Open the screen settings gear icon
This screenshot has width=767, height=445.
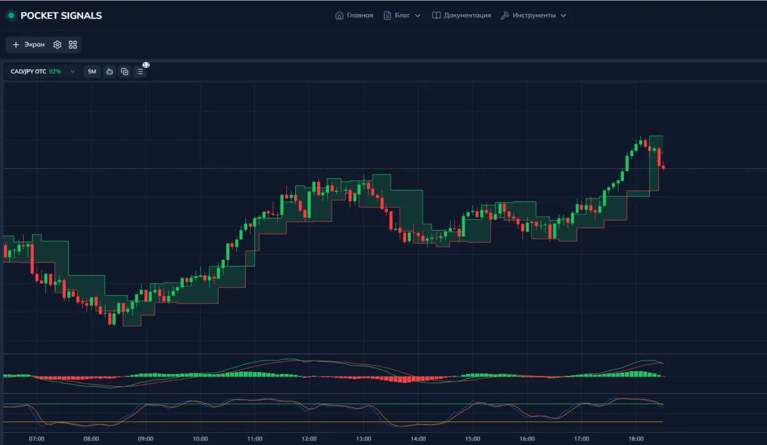[56, 45]
